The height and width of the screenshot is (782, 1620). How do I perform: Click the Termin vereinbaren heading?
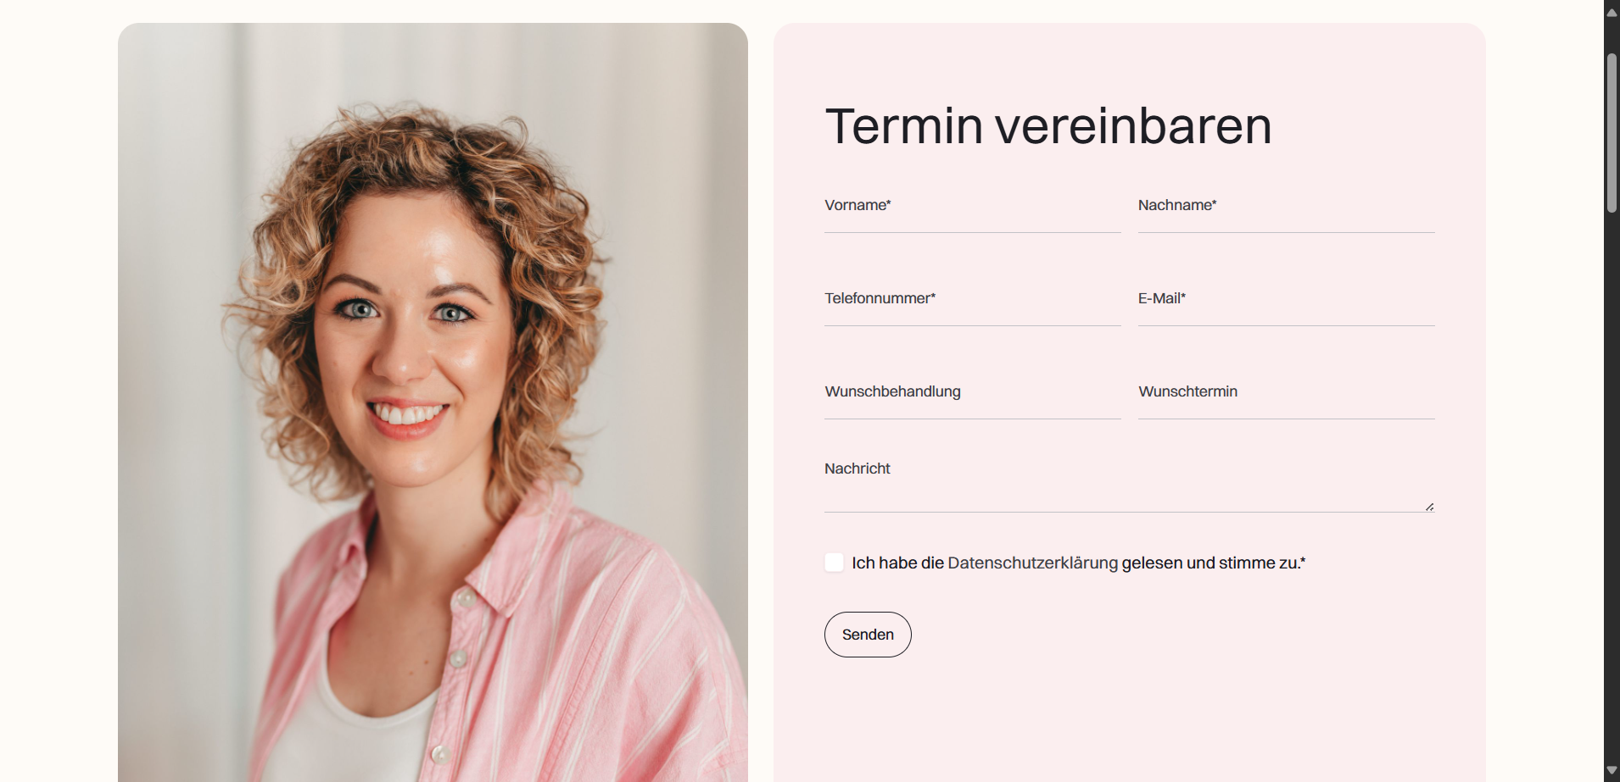1048,126
